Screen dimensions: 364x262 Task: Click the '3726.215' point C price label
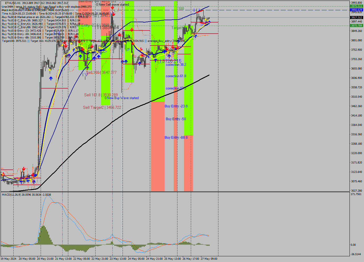[x=171, y=61]
